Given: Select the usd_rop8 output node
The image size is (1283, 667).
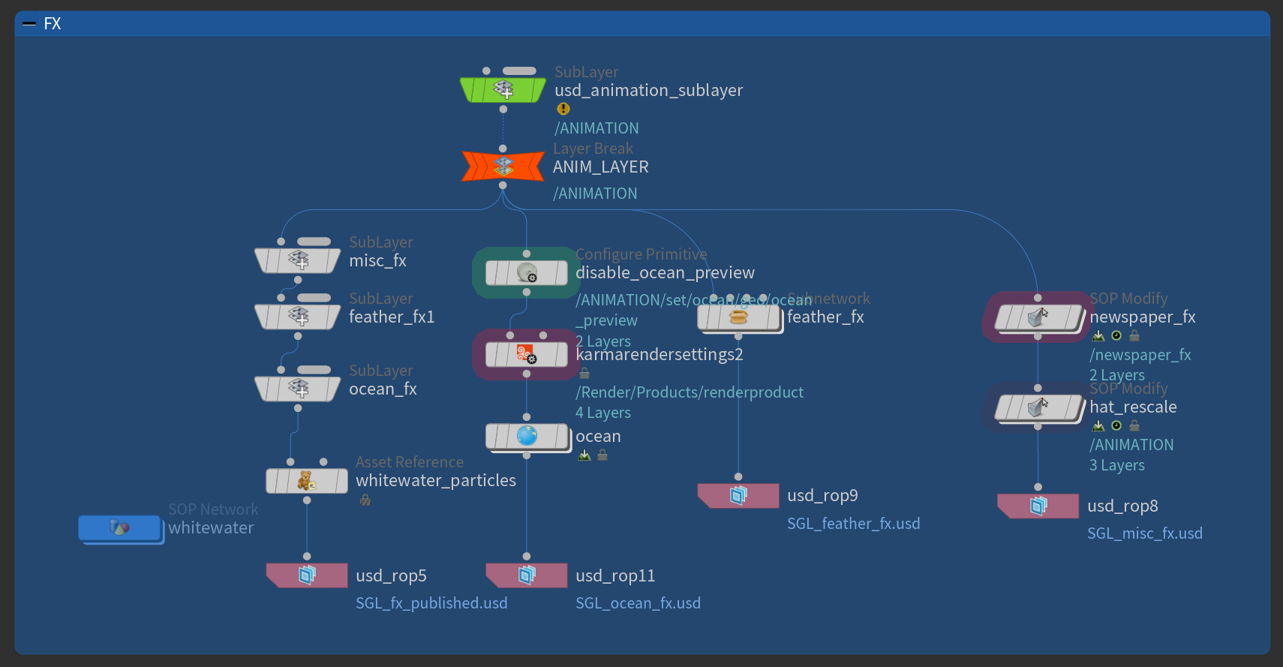Looking at the screenshot, I should tap(1038, 506).
